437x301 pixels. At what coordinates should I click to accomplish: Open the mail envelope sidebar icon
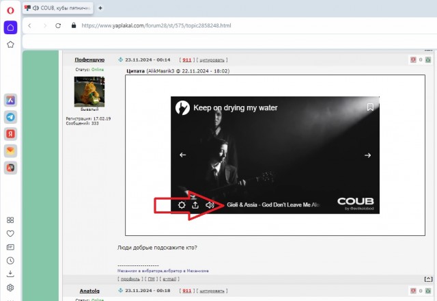[x=10, y=150]
